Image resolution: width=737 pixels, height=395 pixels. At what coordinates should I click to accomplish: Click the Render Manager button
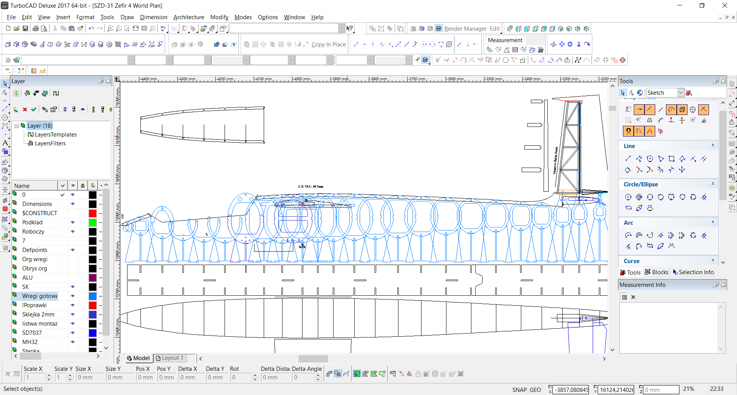(x=465, y=29)
